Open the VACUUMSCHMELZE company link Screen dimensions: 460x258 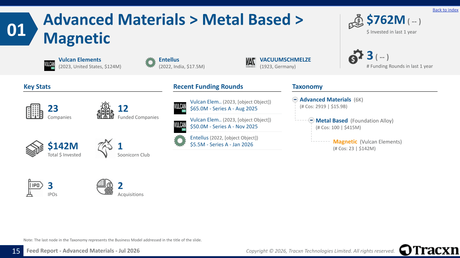coord(285,60)
